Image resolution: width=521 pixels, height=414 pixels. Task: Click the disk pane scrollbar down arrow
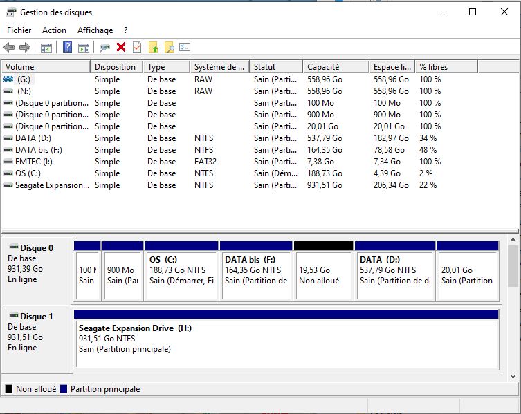coord(513,377)
